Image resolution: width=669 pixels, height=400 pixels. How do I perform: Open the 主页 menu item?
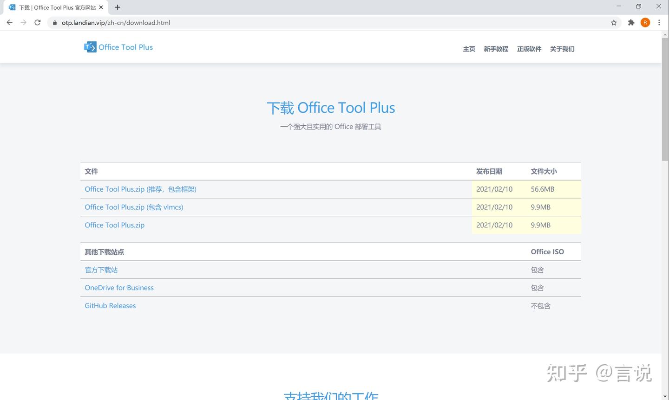pos(469,49)
